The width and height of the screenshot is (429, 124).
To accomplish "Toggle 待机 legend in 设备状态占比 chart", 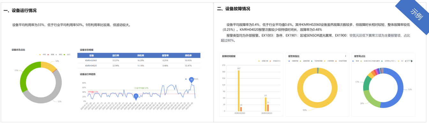I will point(43,55).
